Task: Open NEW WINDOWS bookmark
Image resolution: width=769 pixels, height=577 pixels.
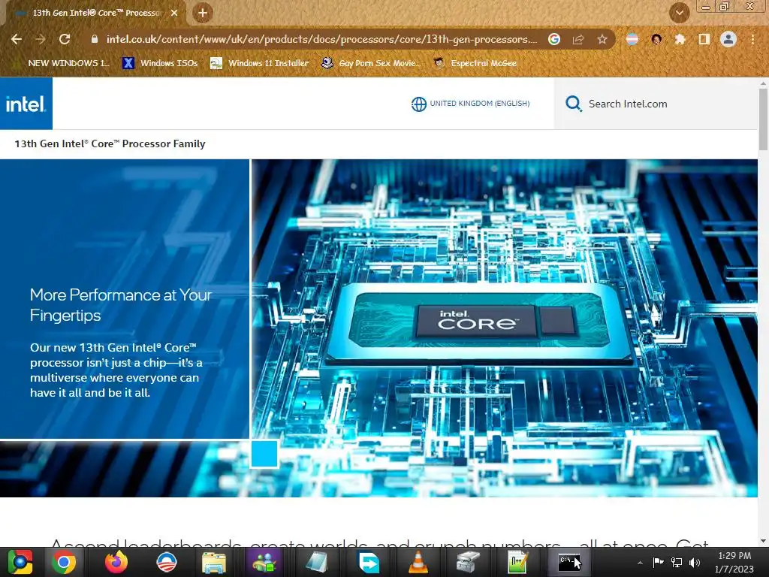Action: tap(62, 63)
